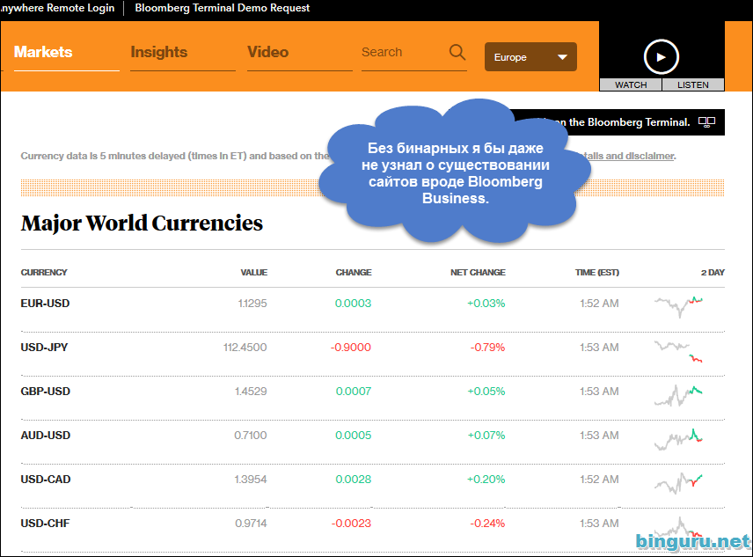Click the LISTEN button
This screenshot has width=753, height=557.
pos(693,84)
